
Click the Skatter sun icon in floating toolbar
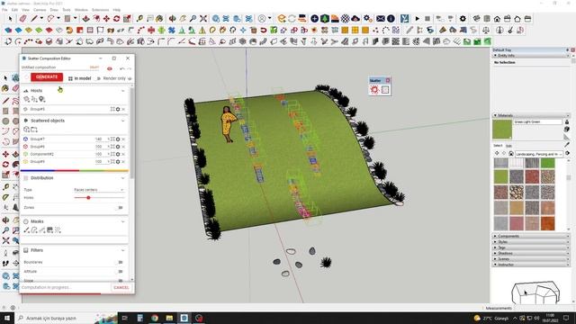pyautogui.click(x=374, y=90)
